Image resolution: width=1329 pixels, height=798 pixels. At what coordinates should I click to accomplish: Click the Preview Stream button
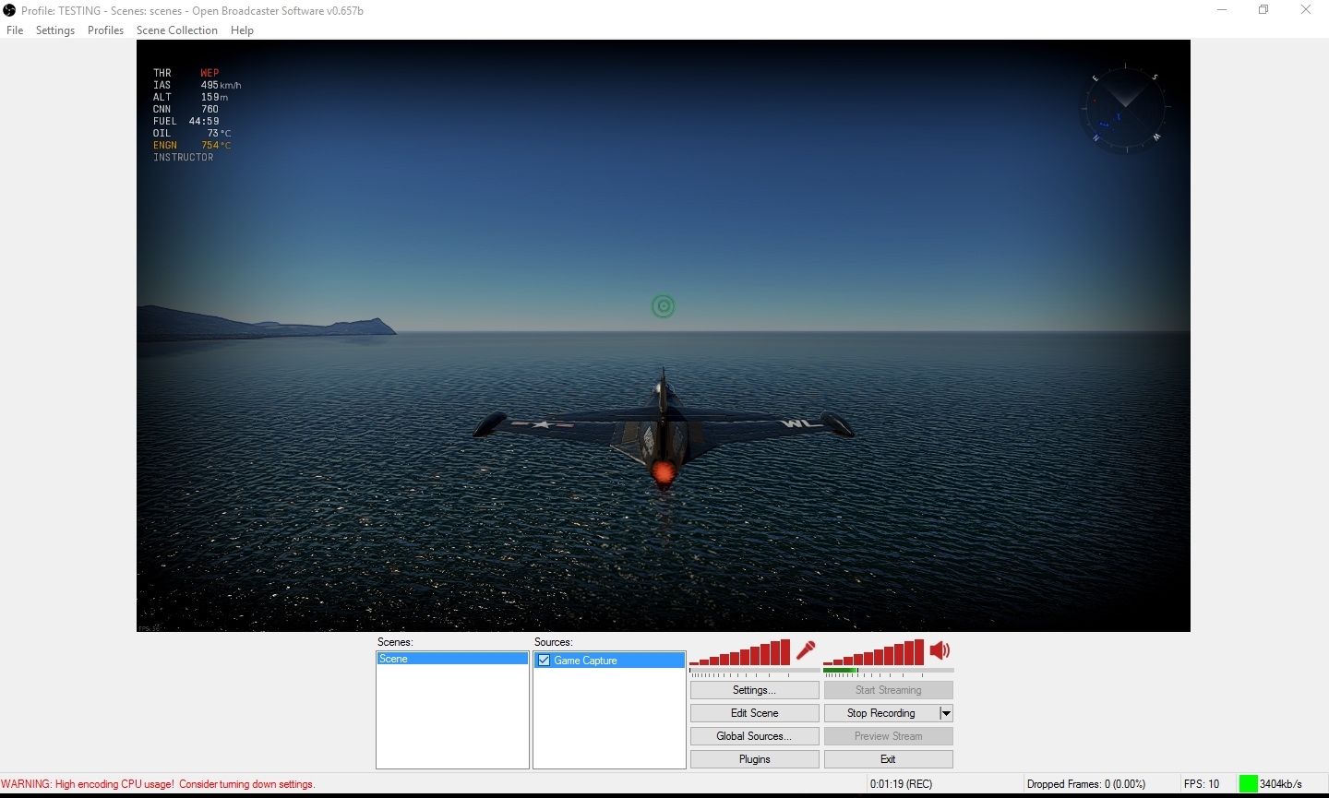coord(888,736)
